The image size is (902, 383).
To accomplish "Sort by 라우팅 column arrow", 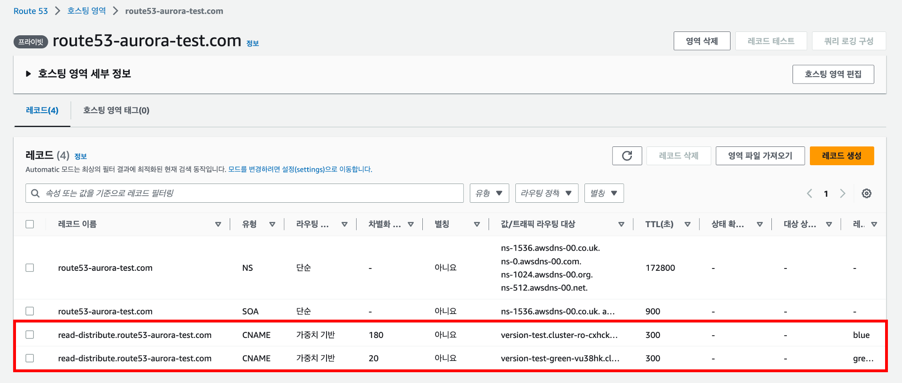I will (x=344, y=224).
